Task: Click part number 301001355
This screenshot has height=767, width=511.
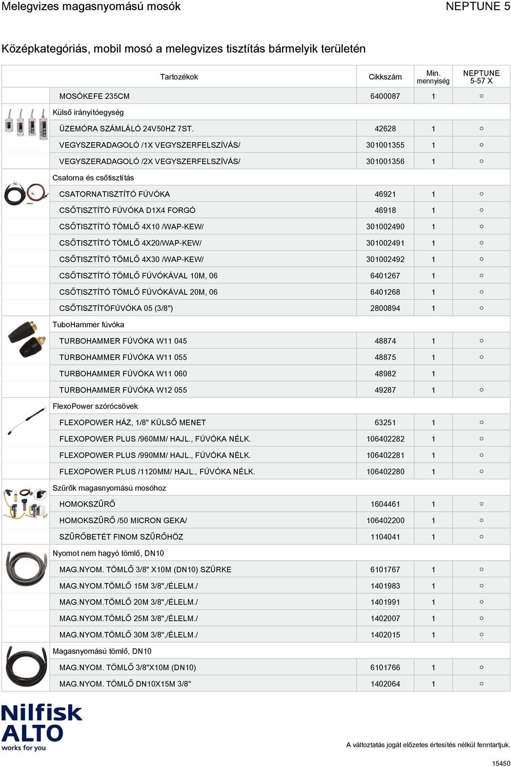Action: point(385,145)
